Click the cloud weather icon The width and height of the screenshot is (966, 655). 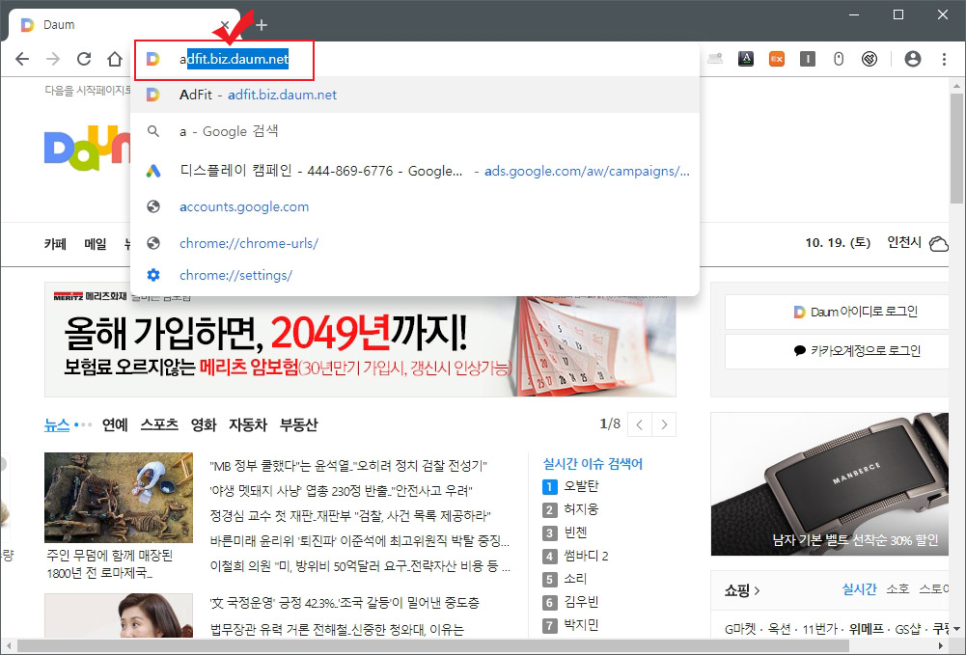(938, 244)
